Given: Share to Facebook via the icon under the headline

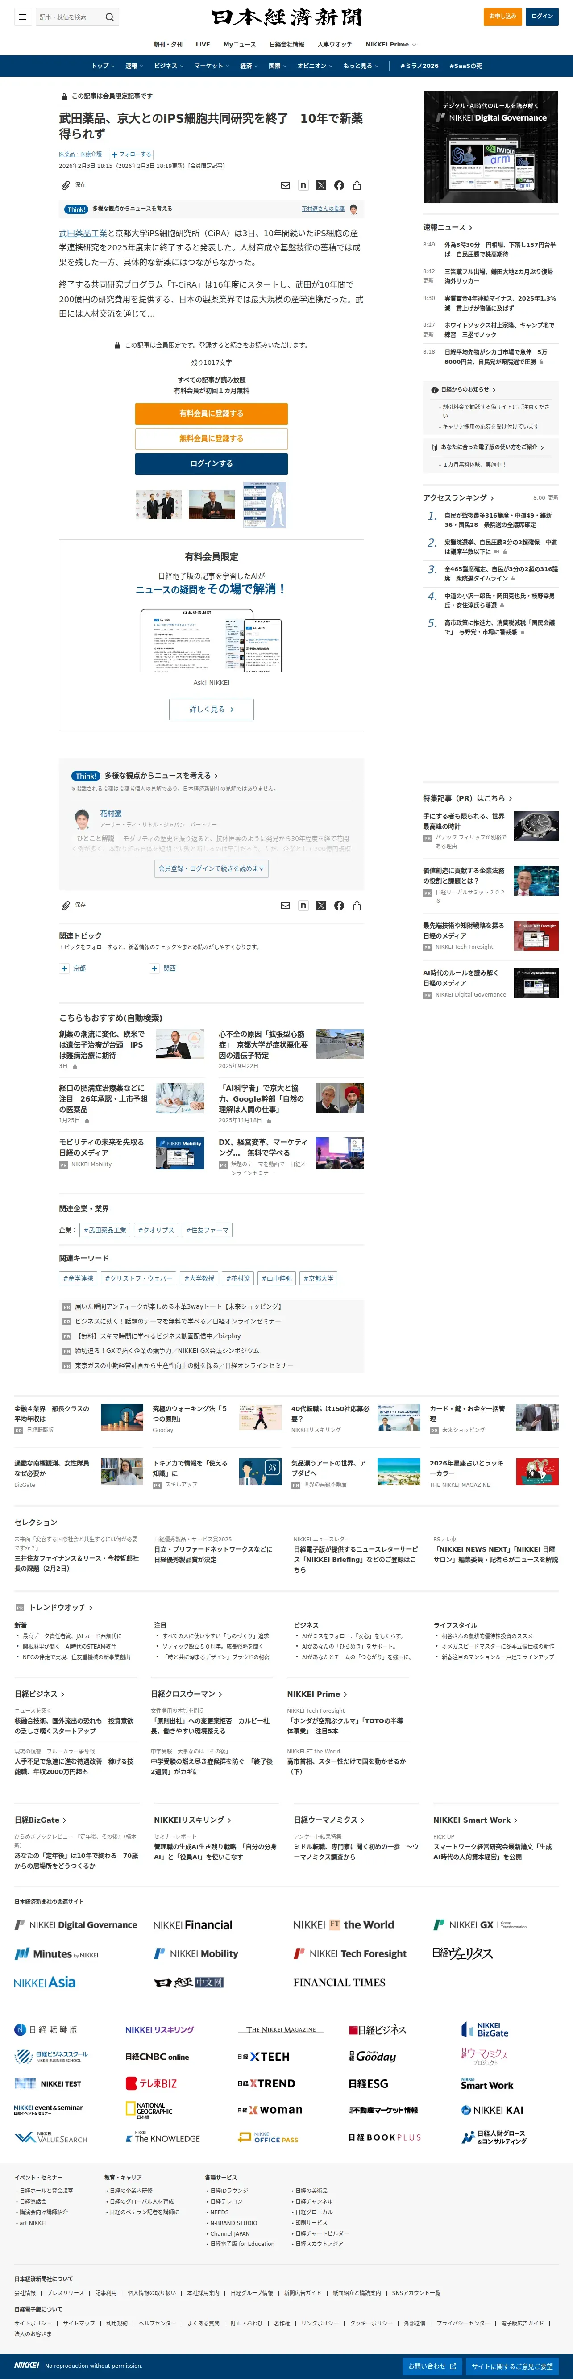Looking at the screenshot, I should (339, 186).
